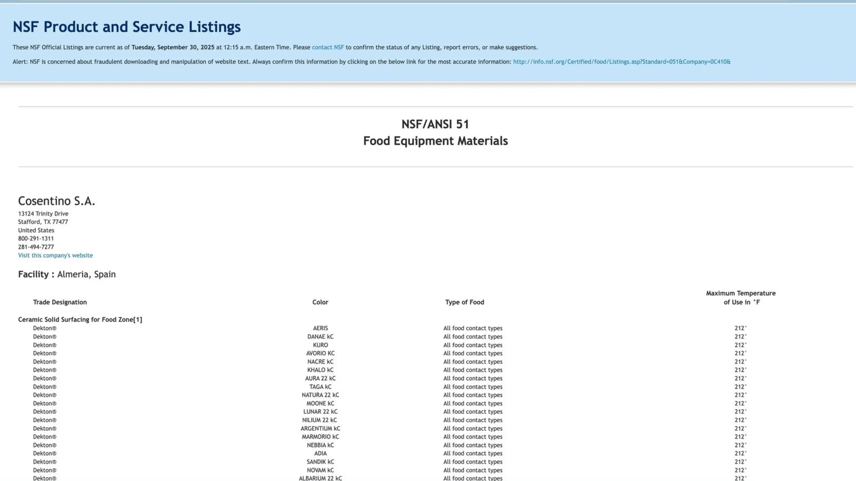The height and width of the screenshot is (481, 856).
Task: Click 'Ceramic Solid Surfacing for Food Zone[1]' heading
Action: pos(80,320)
